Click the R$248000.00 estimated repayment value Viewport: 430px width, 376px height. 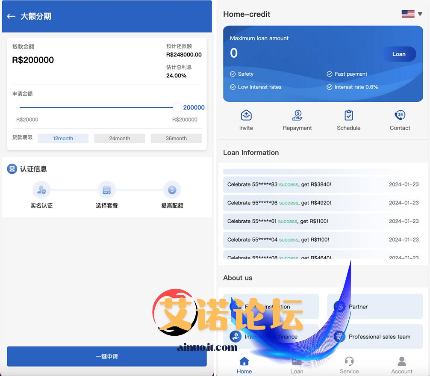pyautogui.click(x=184, y=55)
